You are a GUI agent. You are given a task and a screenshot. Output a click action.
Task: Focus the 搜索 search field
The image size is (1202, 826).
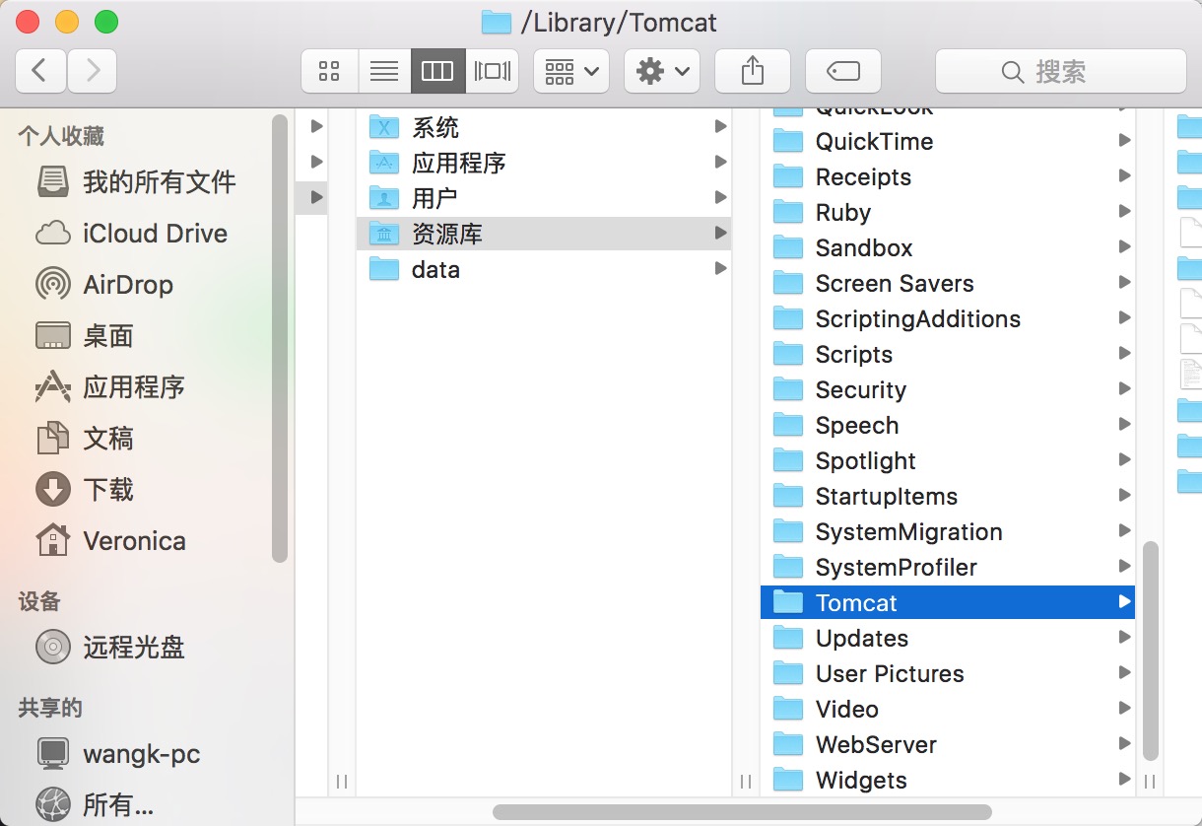coord(1060,71)
